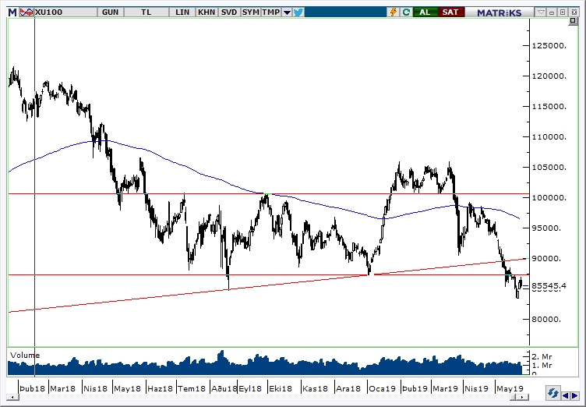Click the Mar18 date axis label
This screenshot has width=586, height=407.
click(x=62, y=388)
